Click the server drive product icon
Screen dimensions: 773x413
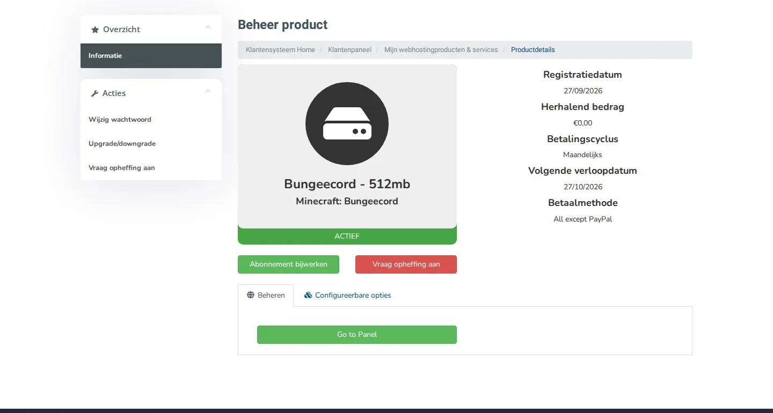[x=347, y=123]
